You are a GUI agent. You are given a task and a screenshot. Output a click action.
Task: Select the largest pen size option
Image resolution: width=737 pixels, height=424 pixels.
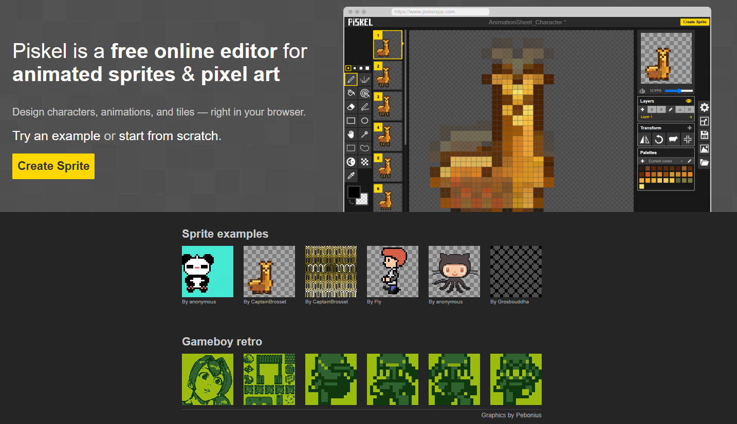tap(367, 67)
